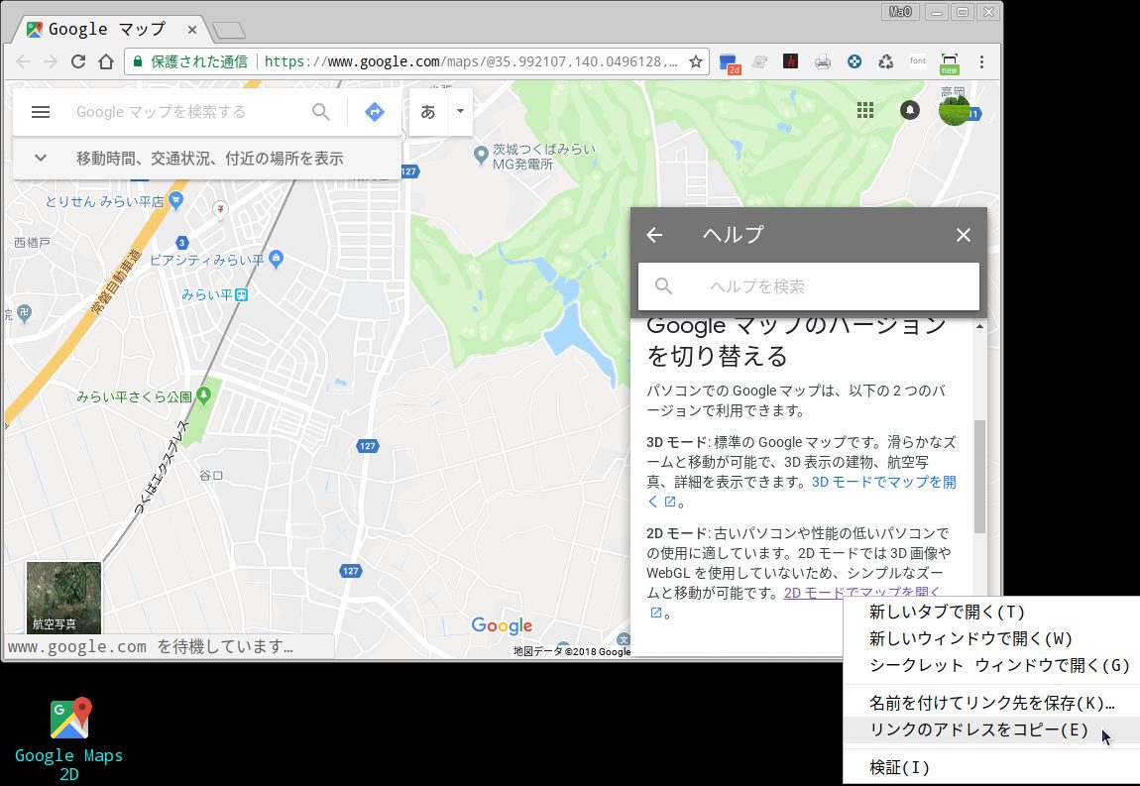The height and width of the screenshot is (786, 1140).
Task: Choose 名前を付けてリンク先を保存(K)… menu entry
Action: pos(991,703)
